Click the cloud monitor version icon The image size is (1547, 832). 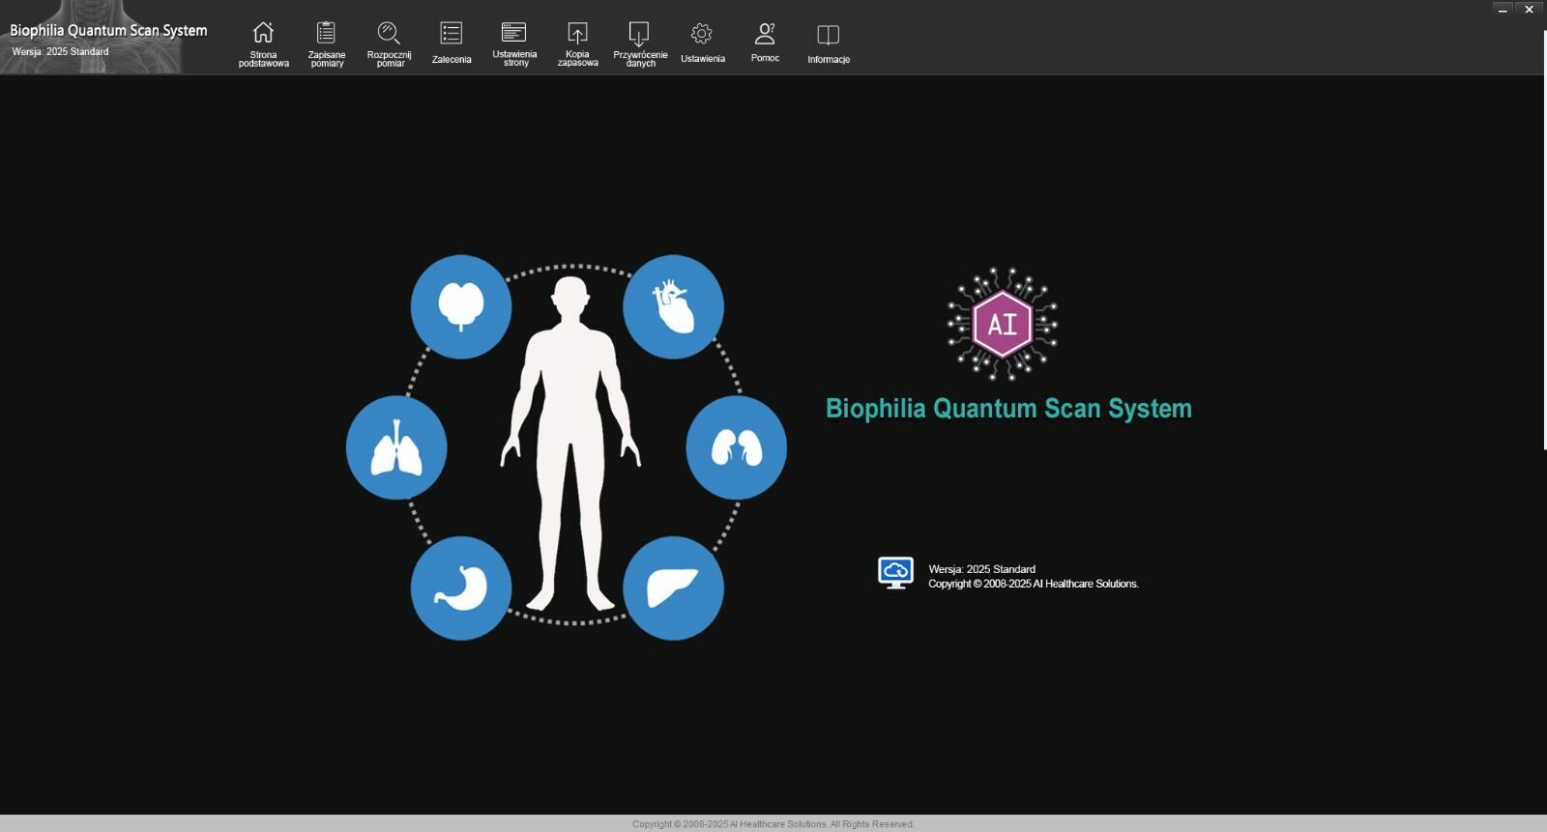pos(895,572)
